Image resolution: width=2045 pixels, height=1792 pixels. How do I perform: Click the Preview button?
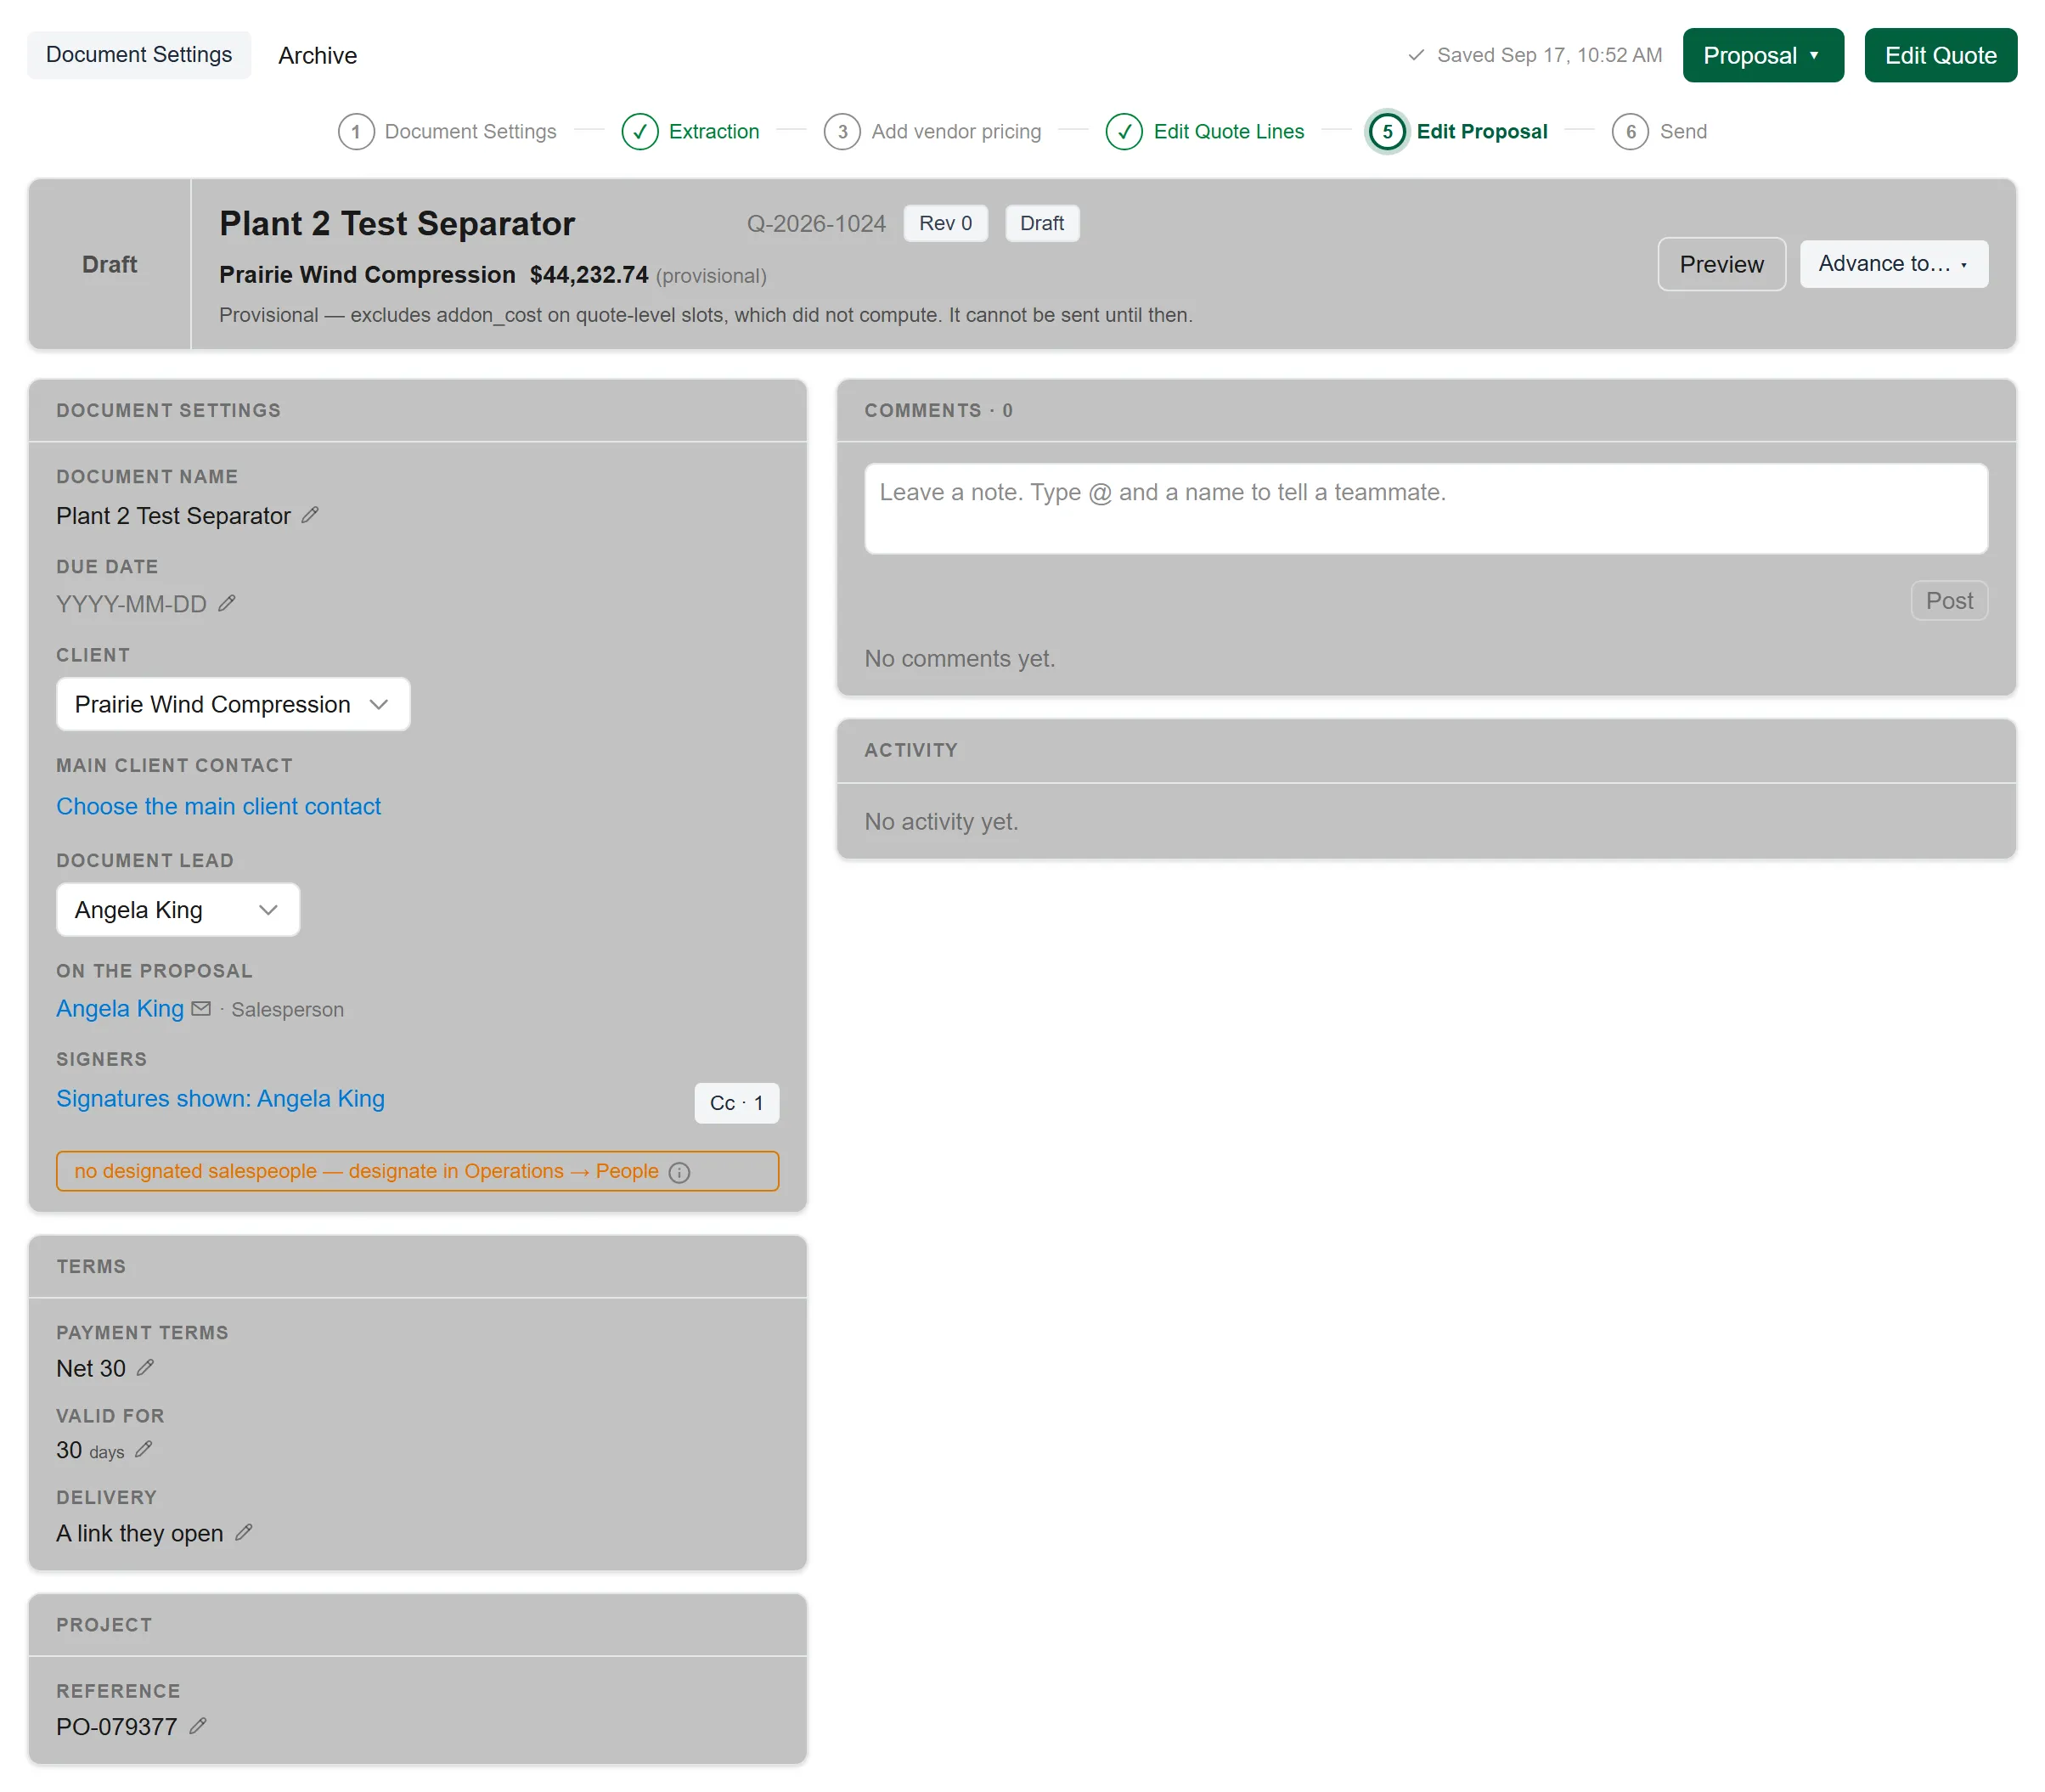point(1721,264)
